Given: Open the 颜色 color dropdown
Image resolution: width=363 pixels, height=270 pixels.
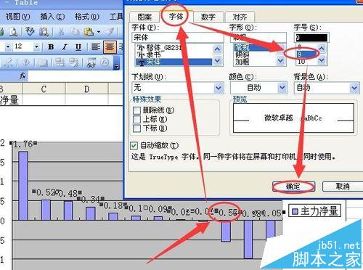Looking at the screenshot, I should click(x=282, y=88).
